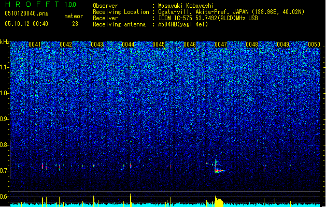Screen dimensions: 326x207
Task: Click the 0042 time marker
Action: tap(66, 45)
